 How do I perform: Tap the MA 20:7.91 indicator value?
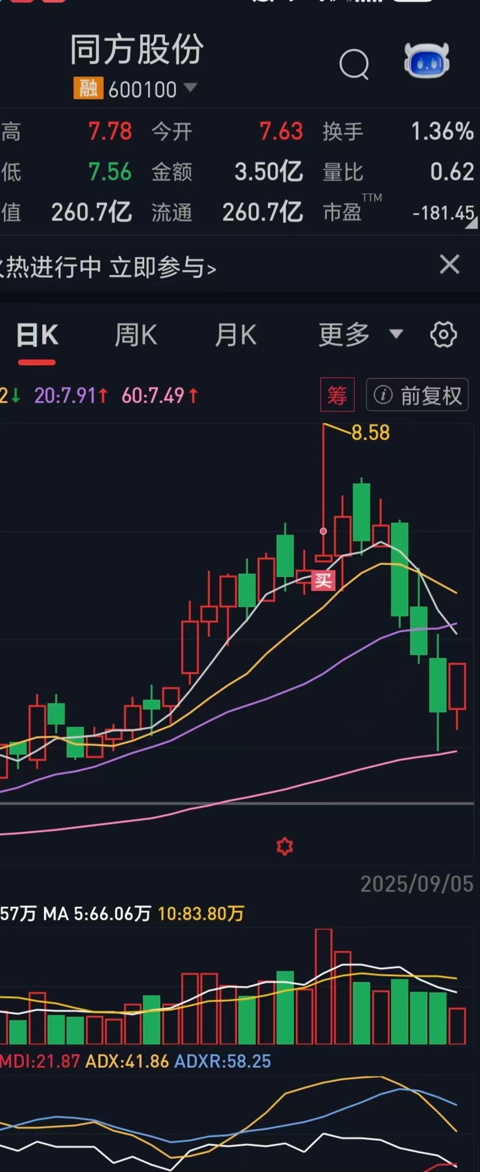tap(71, 396)
